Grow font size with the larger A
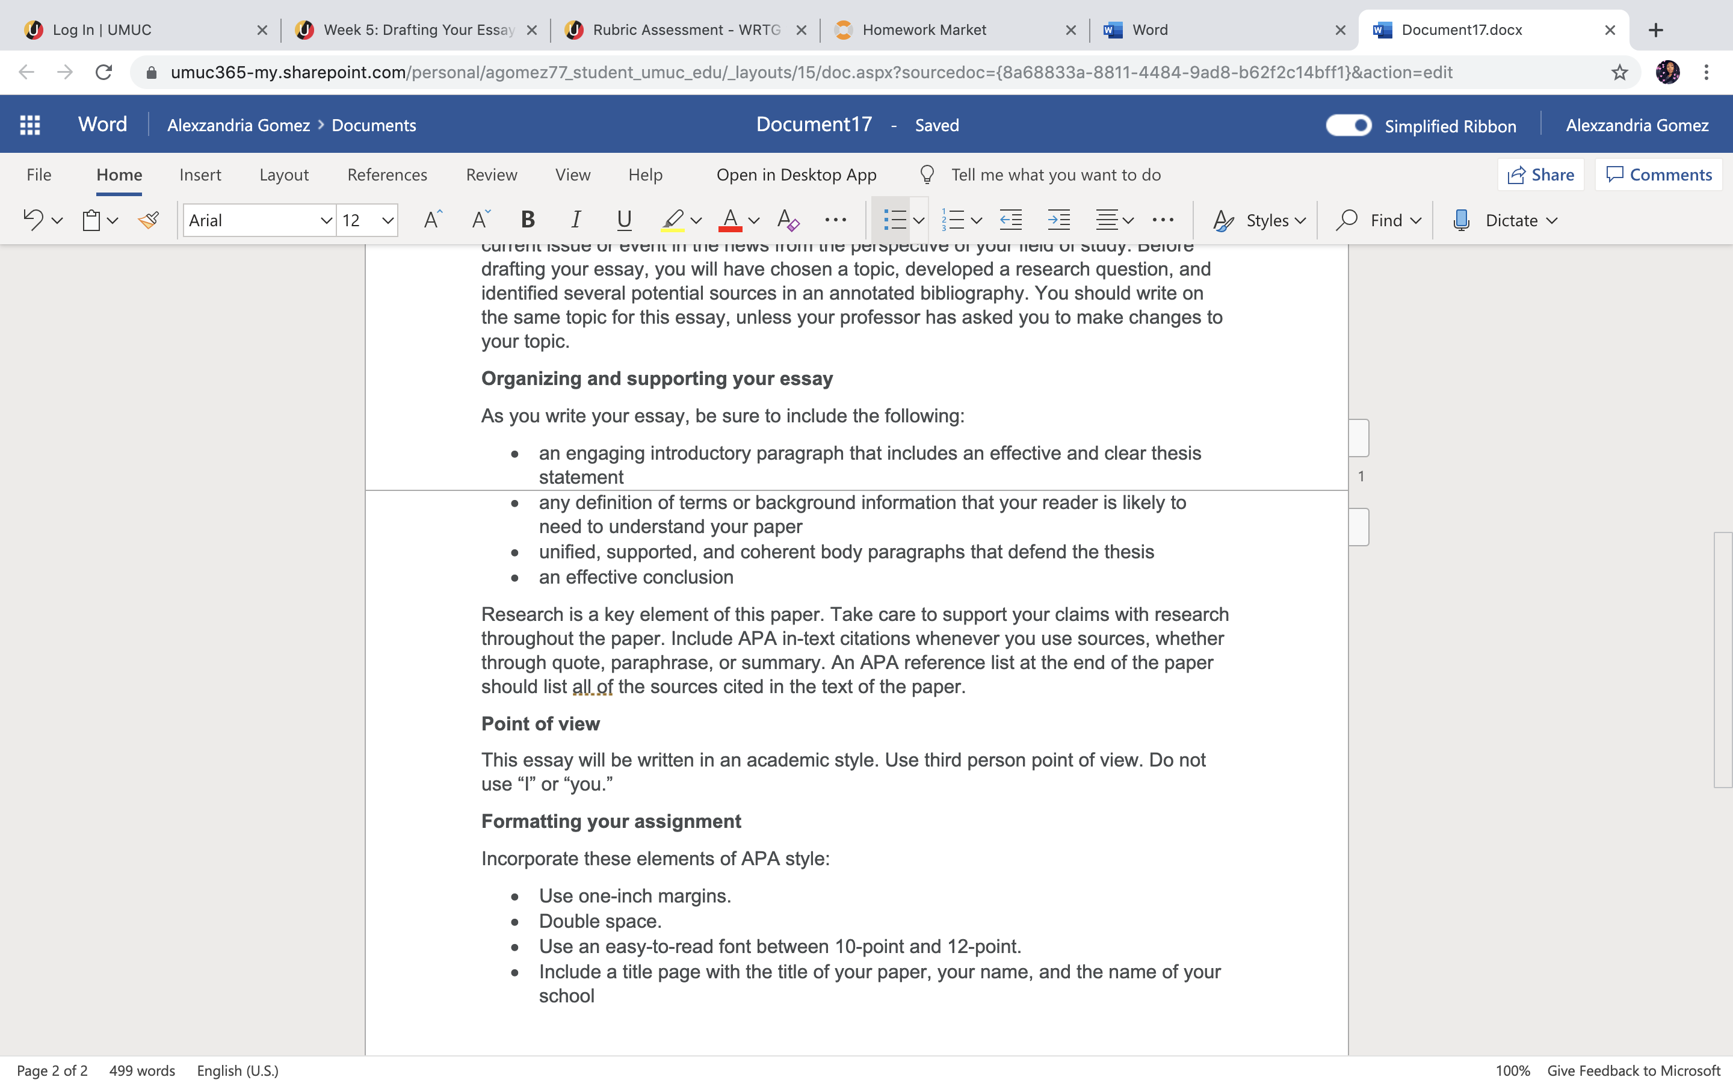1733x1083 pixels. (x=433, y=220)
